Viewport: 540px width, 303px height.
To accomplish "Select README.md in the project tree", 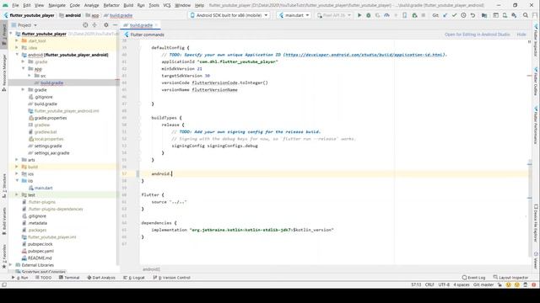I will (x=36, y=258).
